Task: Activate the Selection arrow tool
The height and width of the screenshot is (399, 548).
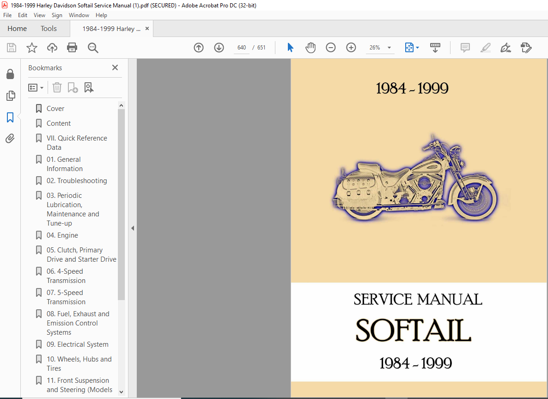Action: pos(291,48)
